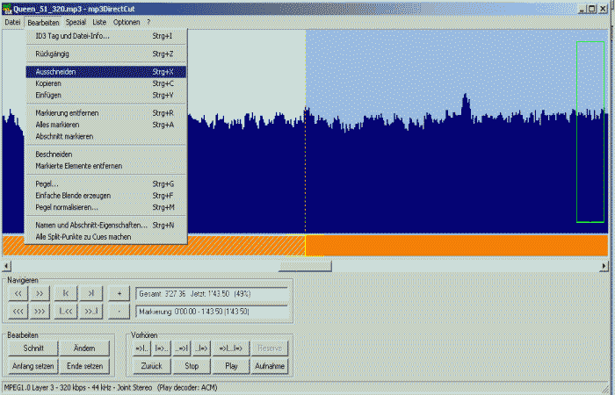Stop playback with the Stop button
This screenshot has height=395, width=615.
coord(191,365)
